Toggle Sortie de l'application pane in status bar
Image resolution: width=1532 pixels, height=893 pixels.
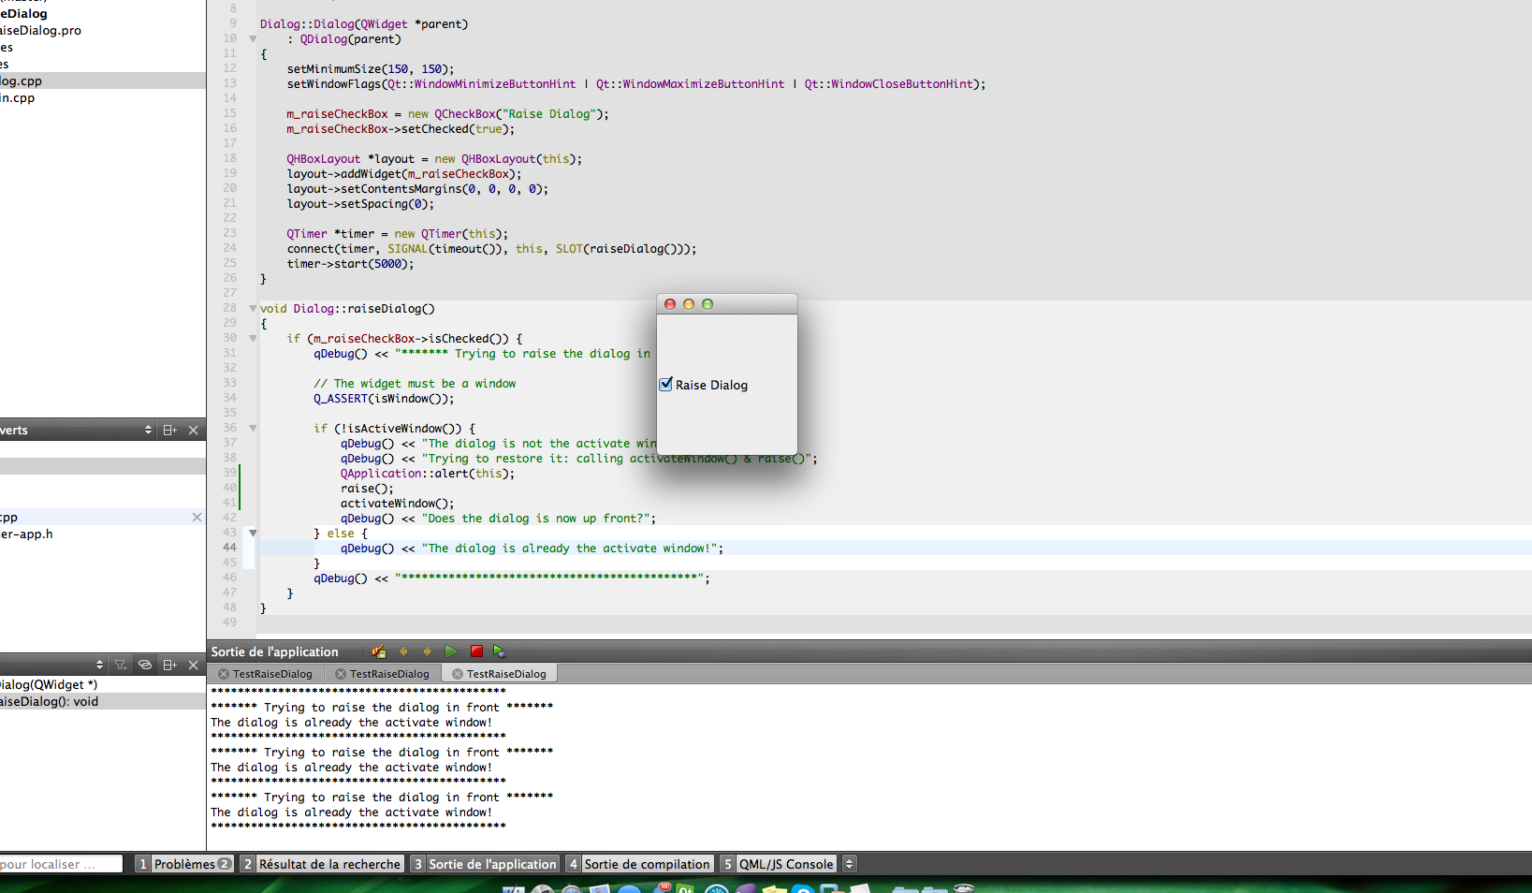click(x=485, y=864)
